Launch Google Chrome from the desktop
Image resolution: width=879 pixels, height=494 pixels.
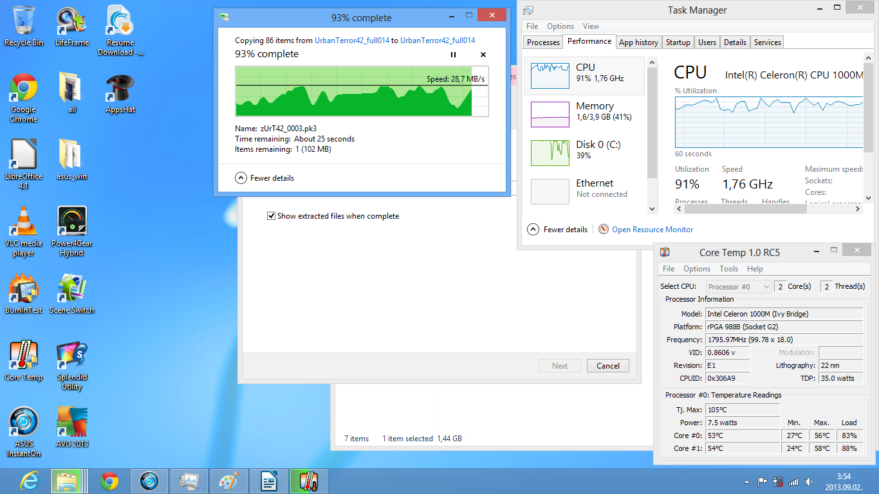(x=24, y=98)
